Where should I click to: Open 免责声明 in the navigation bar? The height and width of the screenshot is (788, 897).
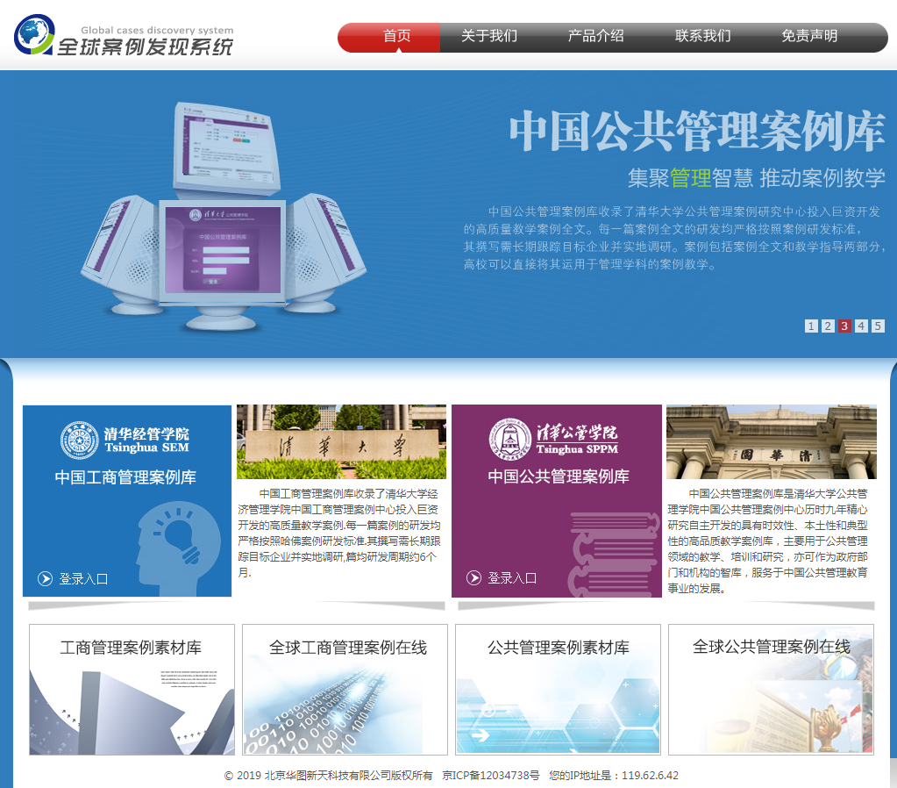809,36
